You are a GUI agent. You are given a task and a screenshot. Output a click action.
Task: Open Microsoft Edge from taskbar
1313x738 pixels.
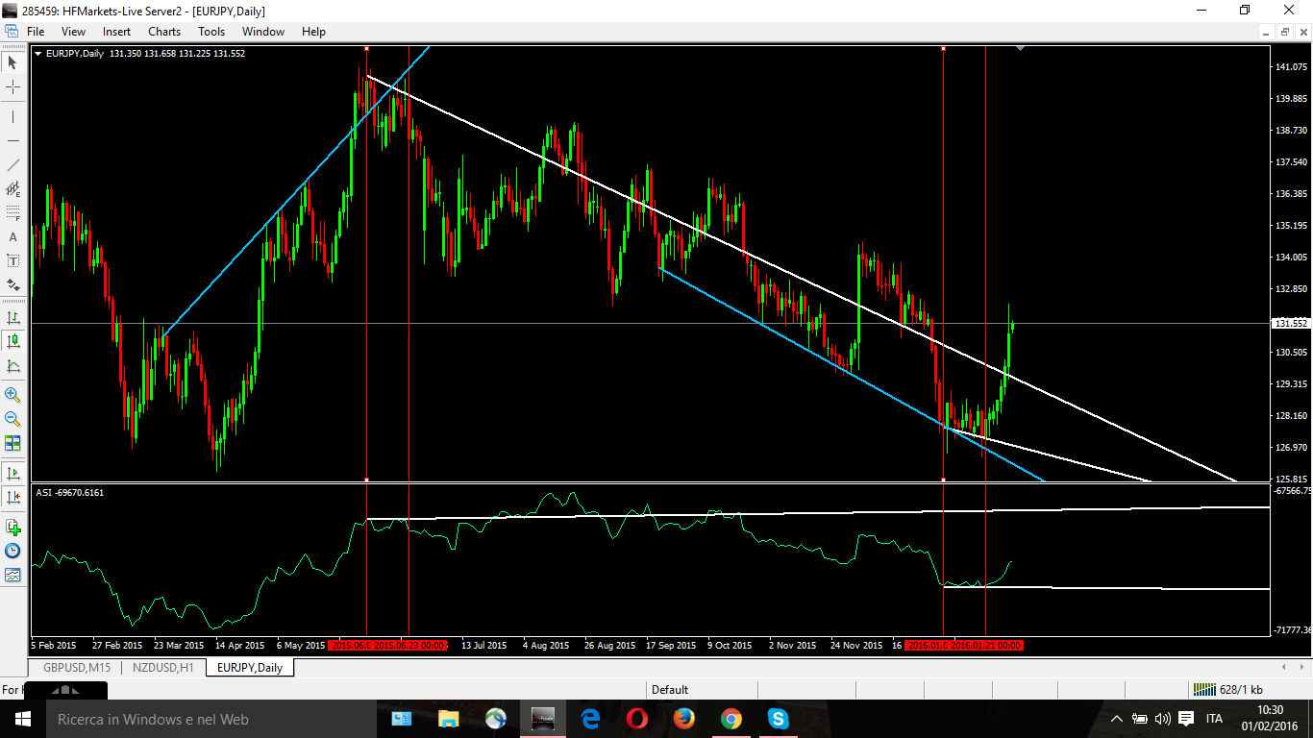click(x=590, y=719)
